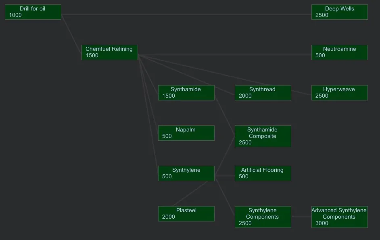Click the 3000 cost on Advanced Synthylene Components
Image resolution: width=380 pixels, height=240 pixels.
click(322, 223)
